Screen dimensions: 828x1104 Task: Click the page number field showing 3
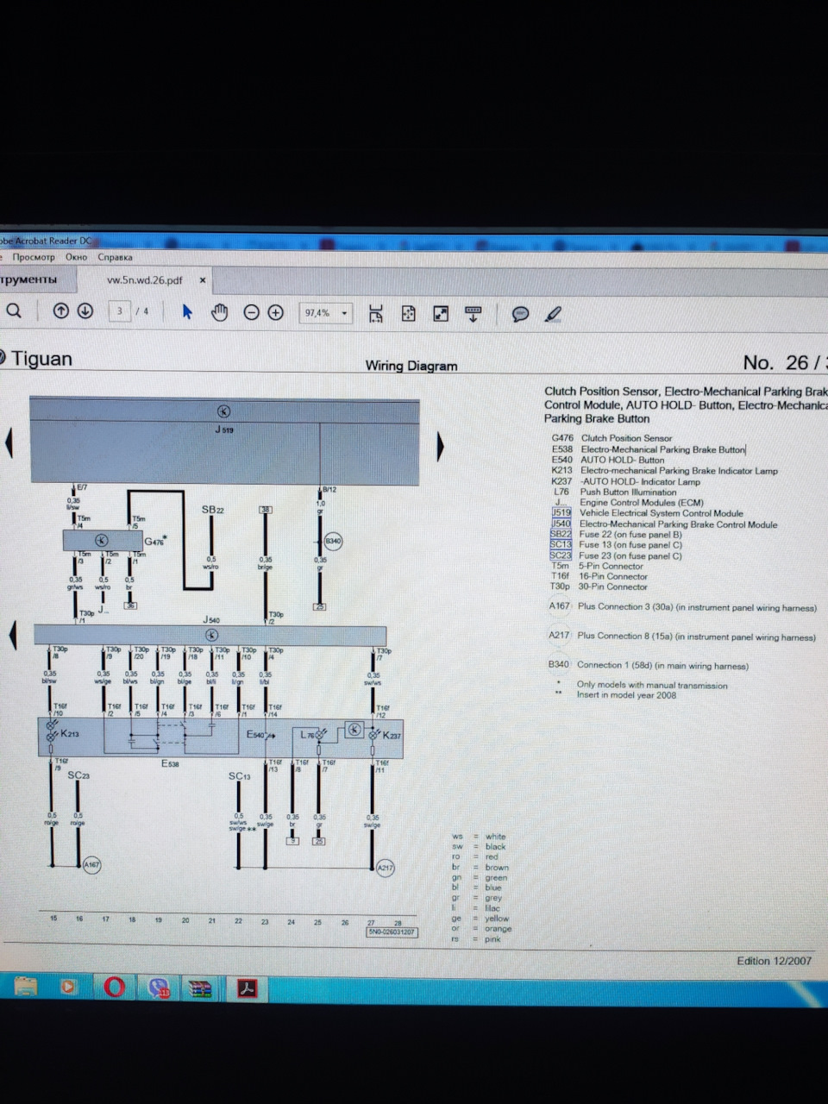coord(119,311)
